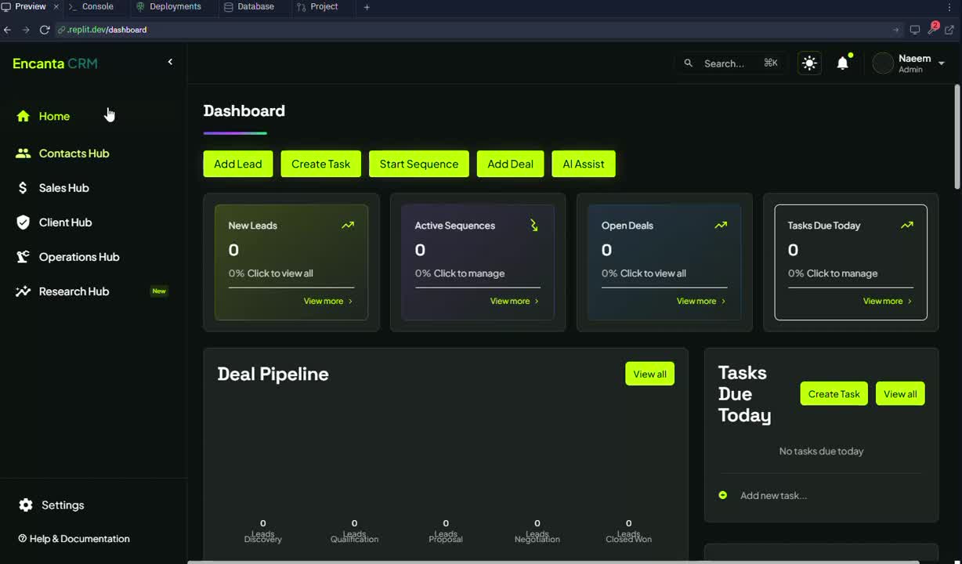
Task: Go to Sales Hub section
Action: pyautogui.click(x=52, y=188)
